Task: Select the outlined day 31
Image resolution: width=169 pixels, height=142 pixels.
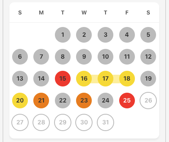Action: (x=105, y=122)
